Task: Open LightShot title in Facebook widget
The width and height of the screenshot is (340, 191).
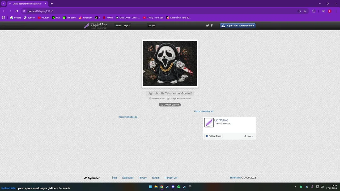Action: coord(221,120)
